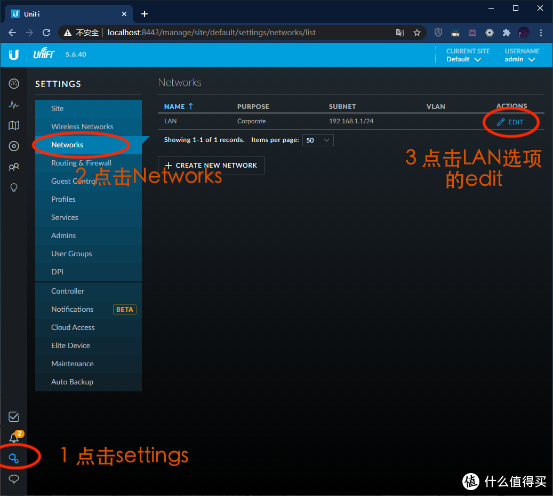
Task: Open the Items per page 50 dropdown
Action: 318,140
